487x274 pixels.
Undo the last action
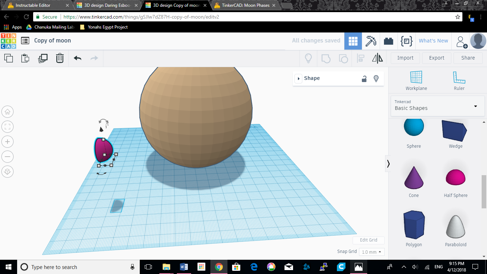77,58
